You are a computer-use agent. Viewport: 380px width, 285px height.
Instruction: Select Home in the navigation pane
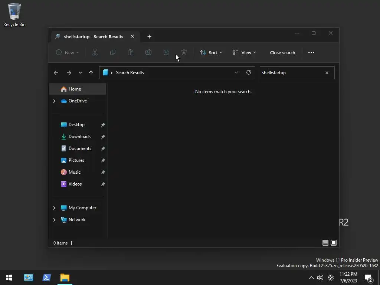[x=78, y=89]
